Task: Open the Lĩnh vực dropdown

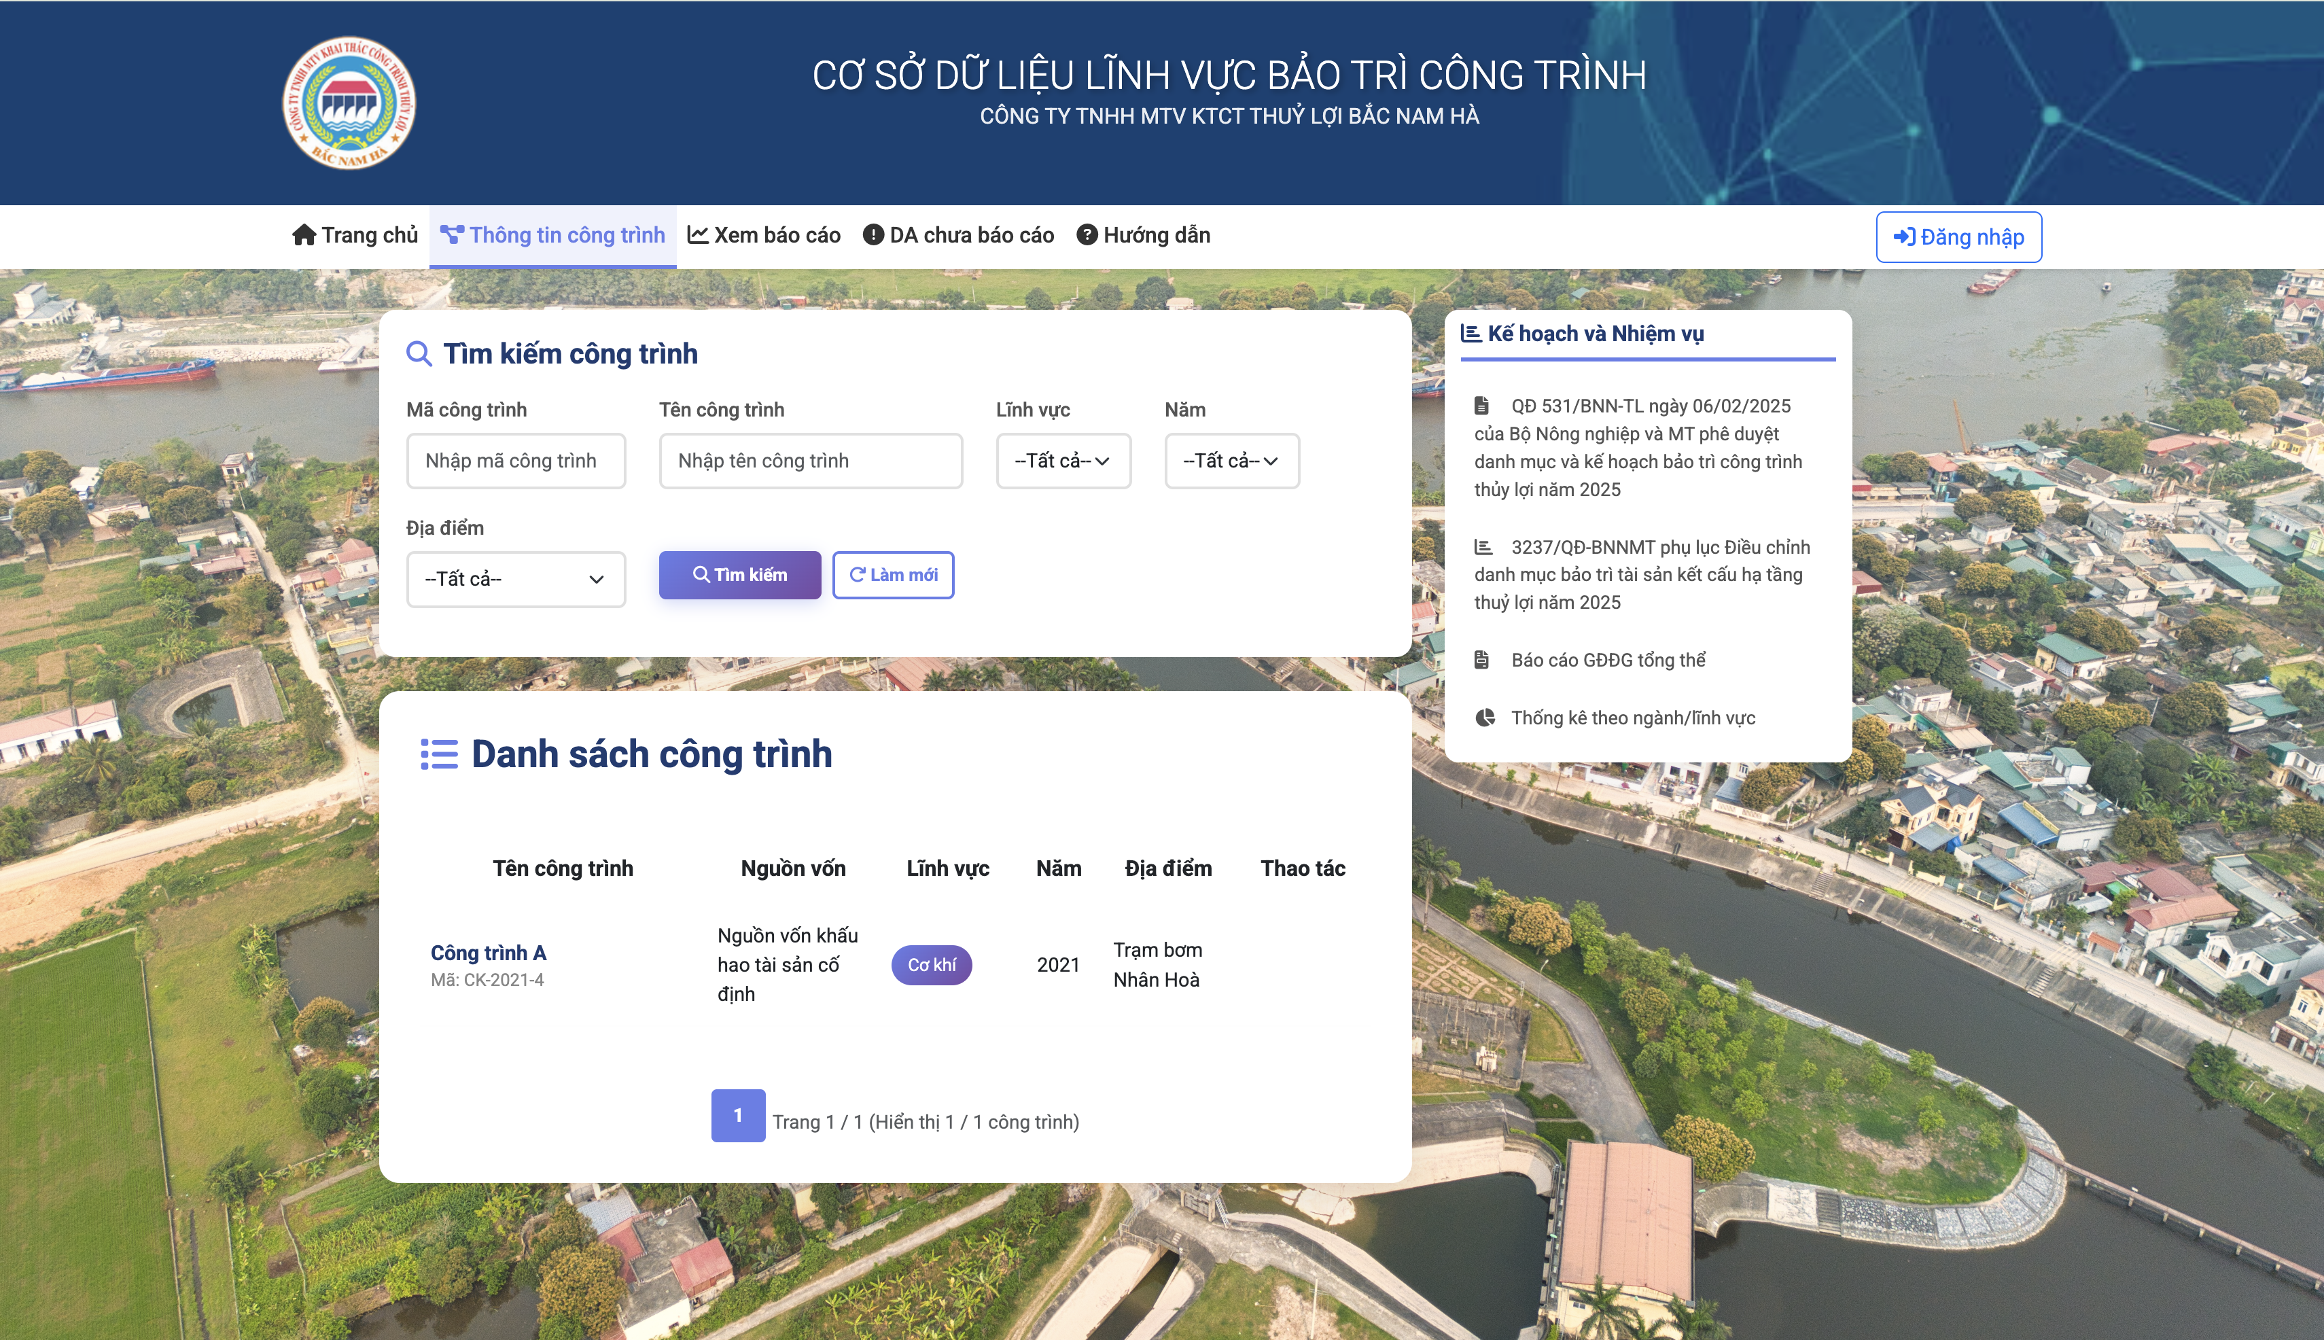Action: [x=1063, y=461]
